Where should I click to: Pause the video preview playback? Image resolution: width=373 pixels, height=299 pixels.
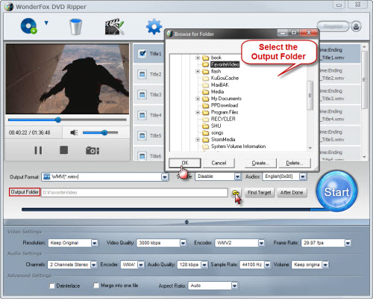38,150
